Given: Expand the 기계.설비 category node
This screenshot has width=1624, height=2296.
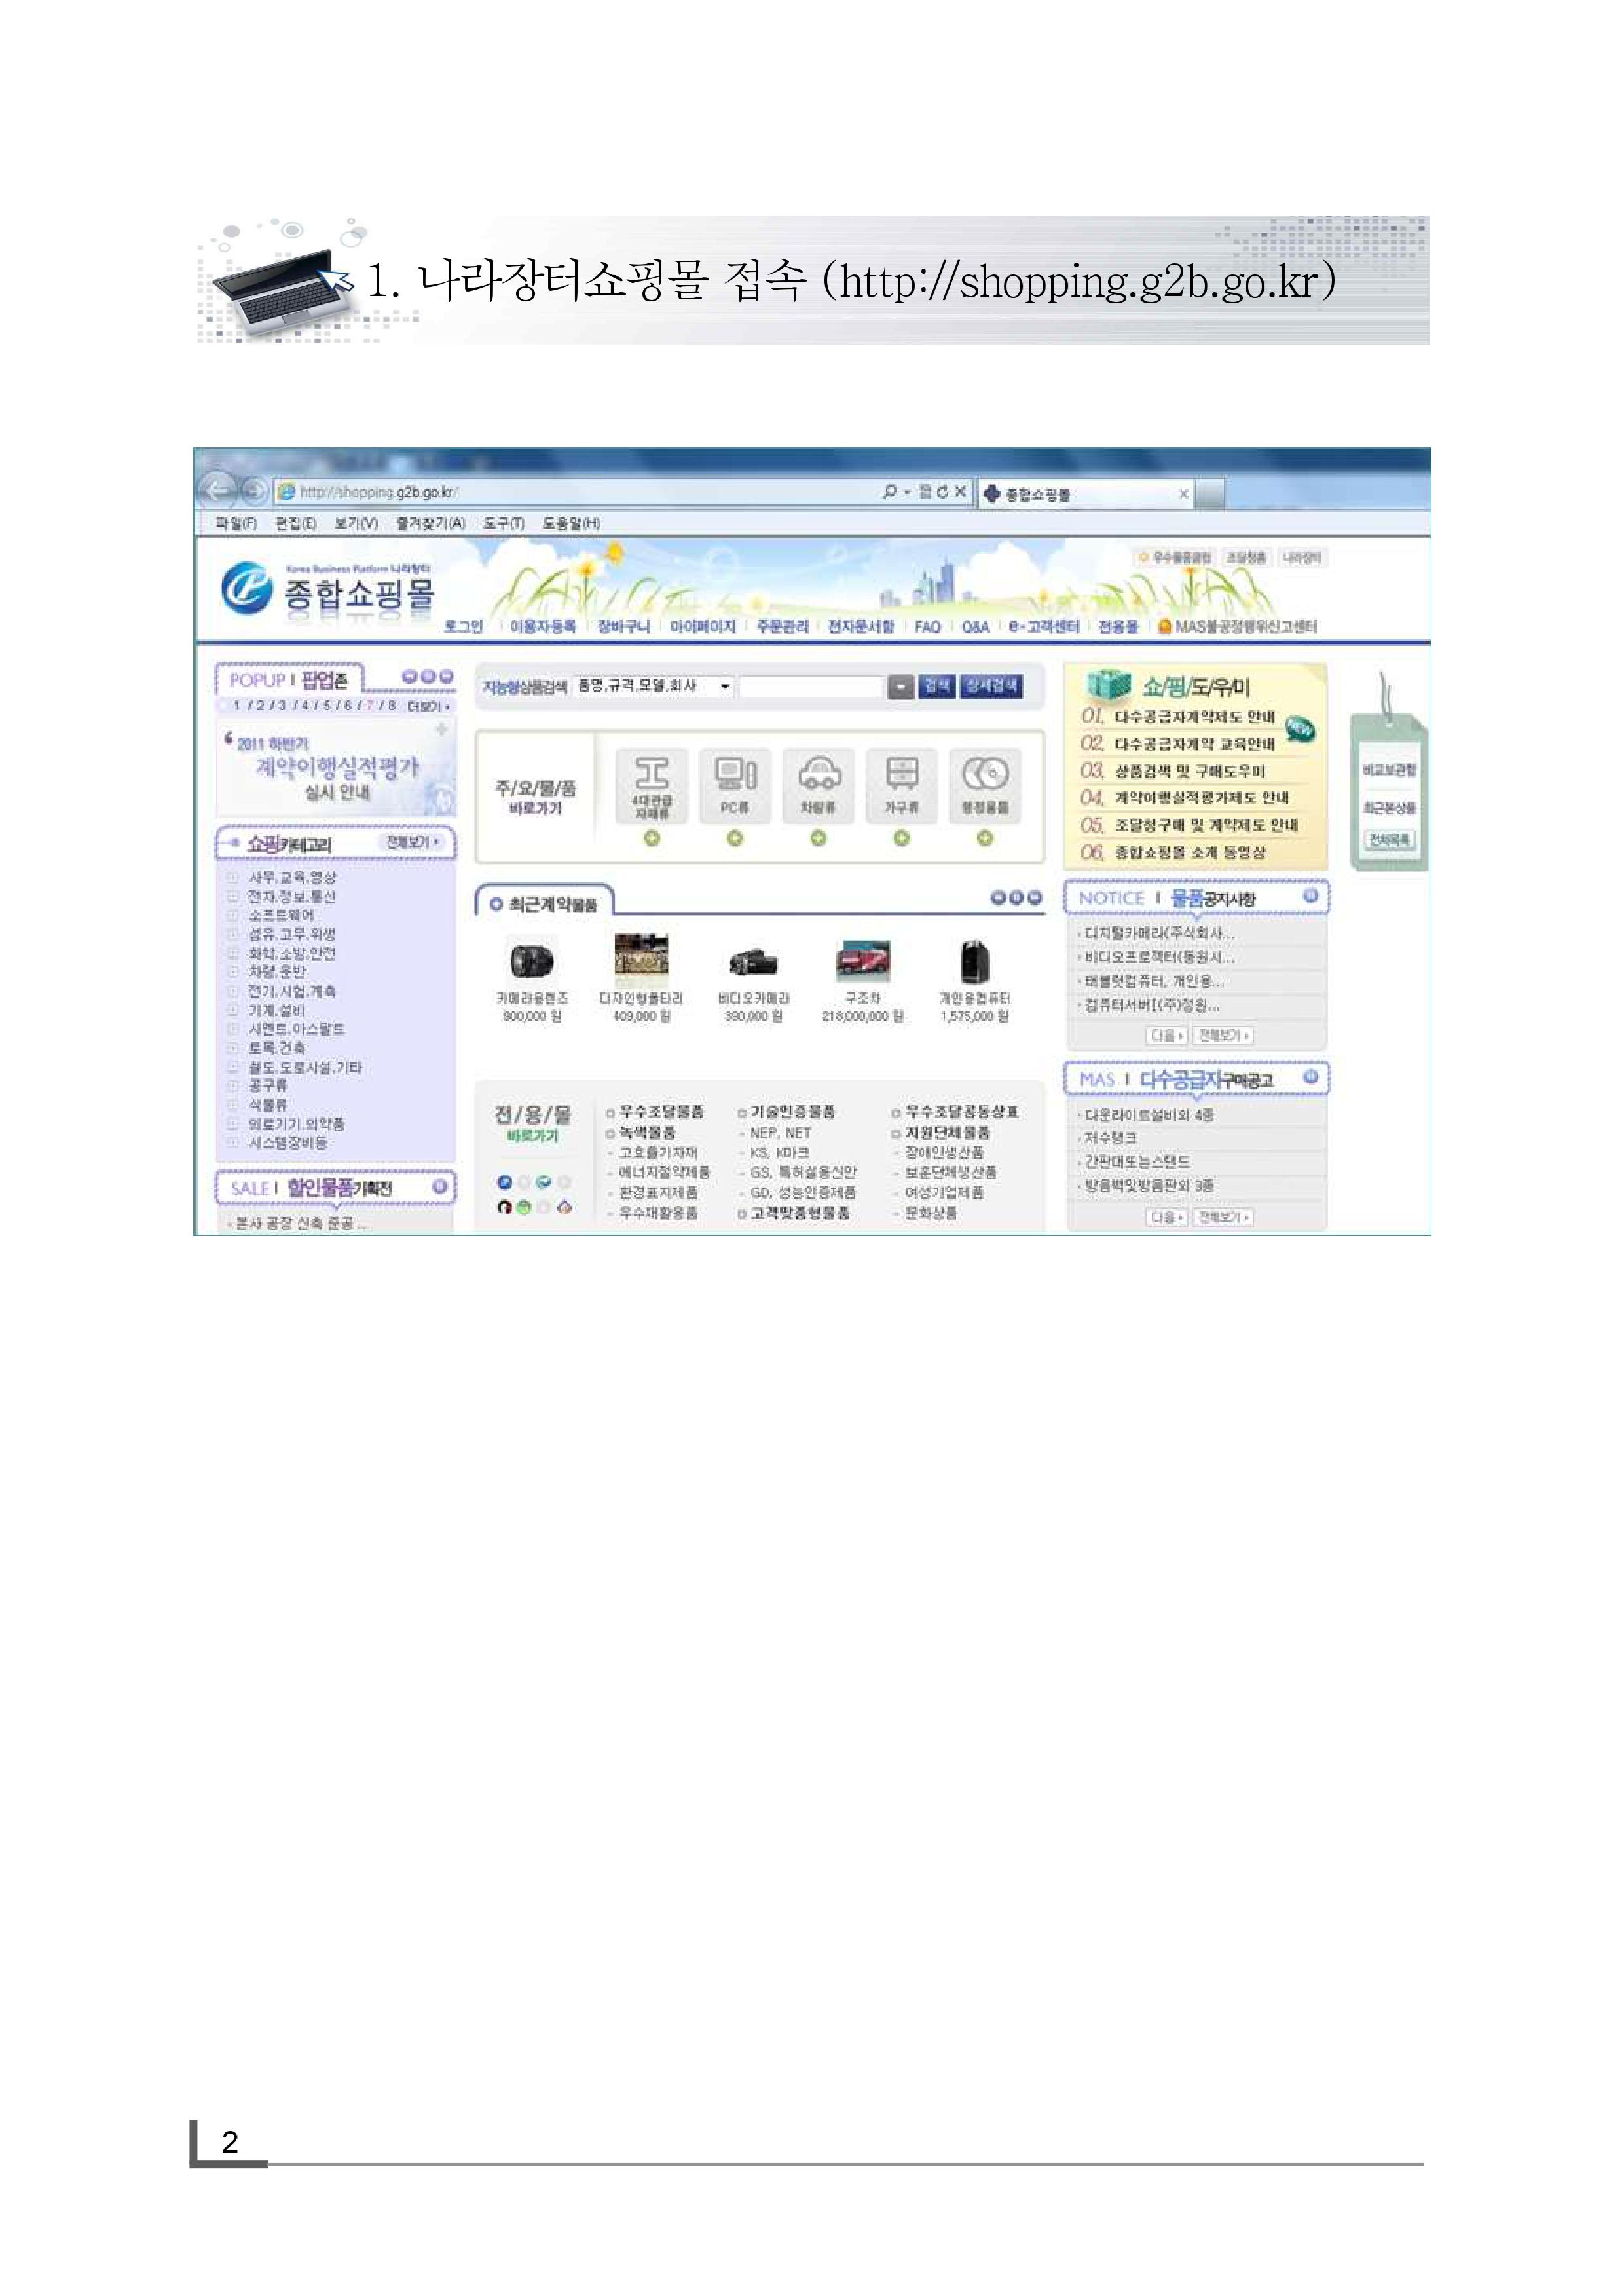Looking at the screenshot, I should [x=232, y=1011].
